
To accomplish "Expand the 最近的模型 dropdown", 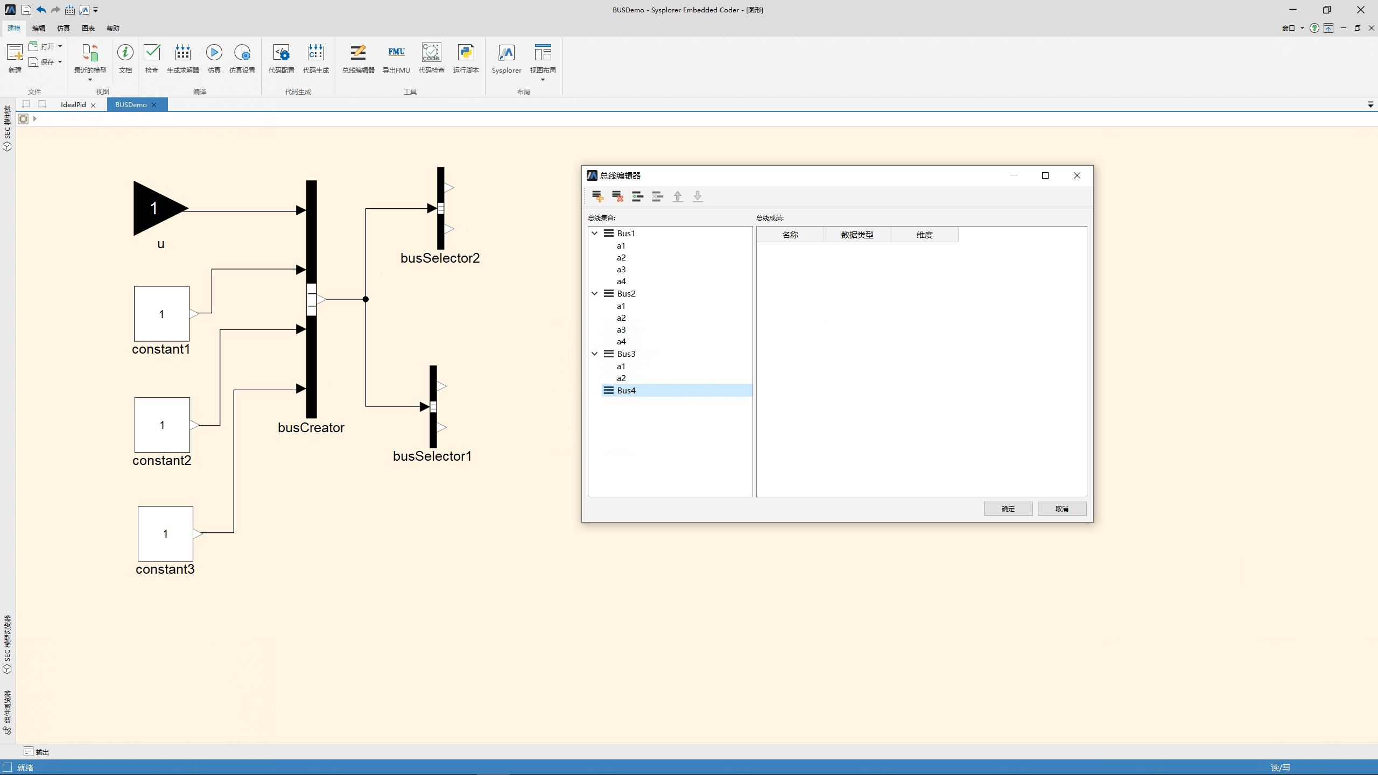I will coord(90,79).
